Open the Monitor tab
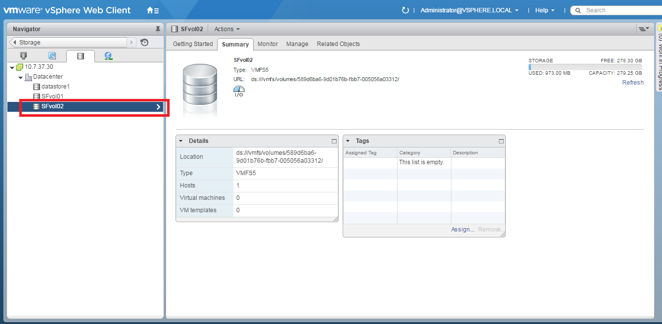Screen dimensions: 662x324 click(267, 44)
